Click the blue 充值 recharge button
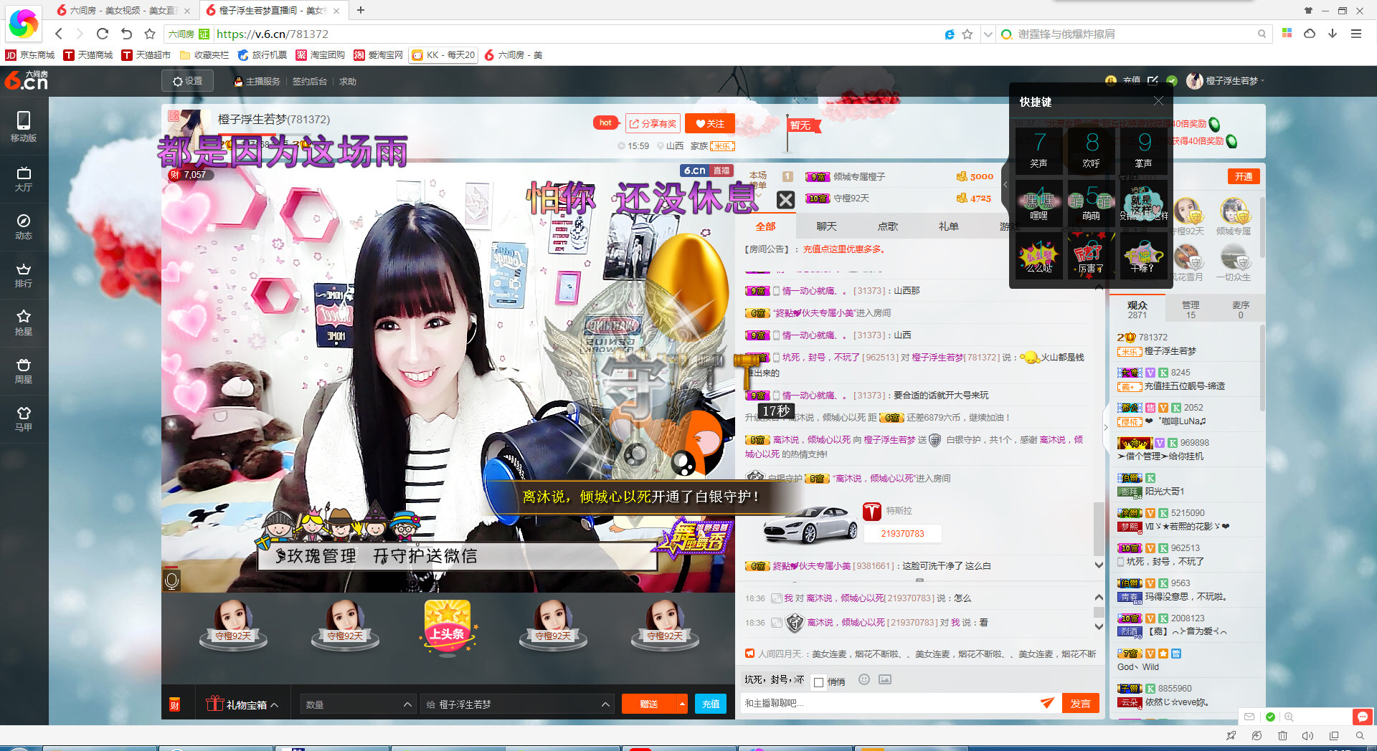The width and height of the screenshot is (1377, 751). click(711, 704)
